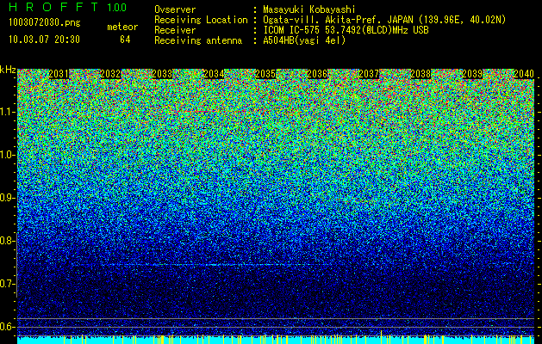542x344 pixels.
Task: Click the kHz axis unit label
Action: click(x=8, y=70)
